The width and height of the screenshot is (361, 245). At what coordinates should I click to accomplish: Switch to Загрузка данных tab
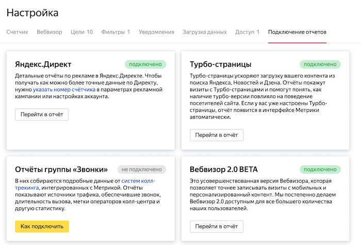point(205,32)
